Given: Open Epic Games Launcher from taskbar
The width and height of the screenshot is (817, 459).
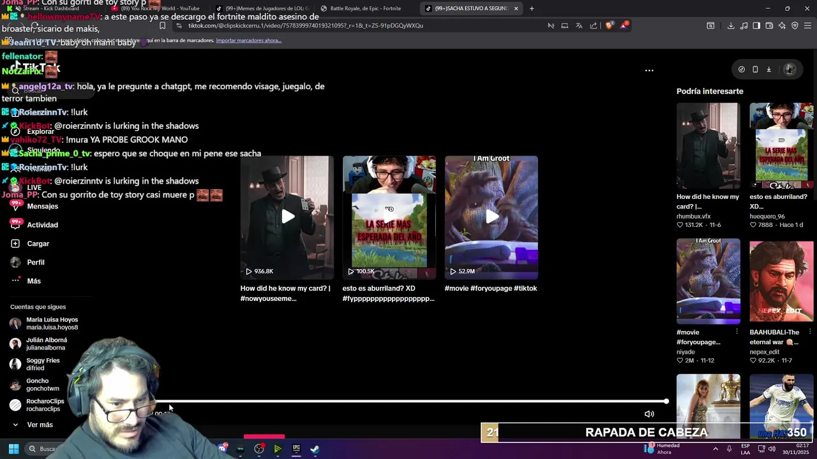Looking at the screenshot, I should 296,449.
